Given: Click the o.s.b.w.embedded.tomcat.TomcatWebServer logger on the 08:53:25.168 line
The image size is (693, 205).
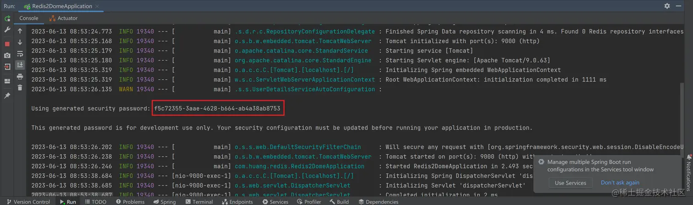Looking at the screenshot, I should click(303, 41).
